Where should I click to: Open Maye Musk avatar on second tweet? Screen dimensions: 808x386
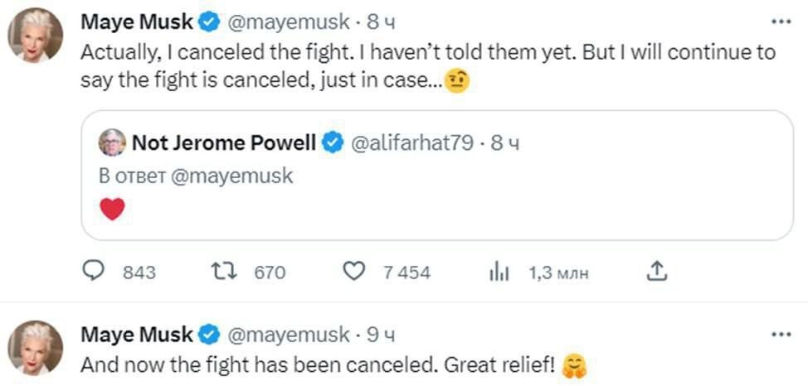(x=36, y=348)
